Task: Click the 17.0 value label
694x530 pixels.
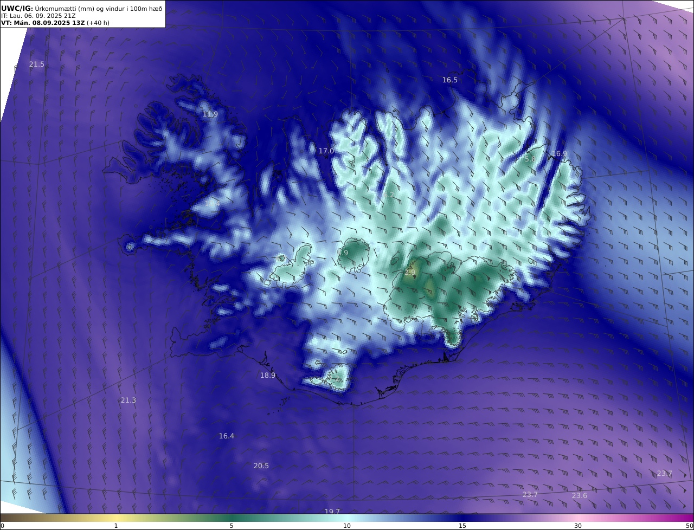Action: pos(326,151)
